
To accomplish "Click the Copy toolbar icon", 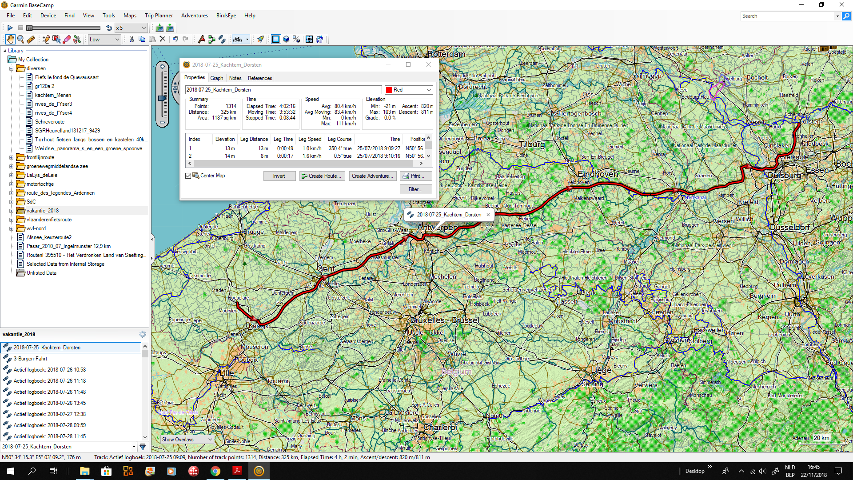I will point(142,39).
